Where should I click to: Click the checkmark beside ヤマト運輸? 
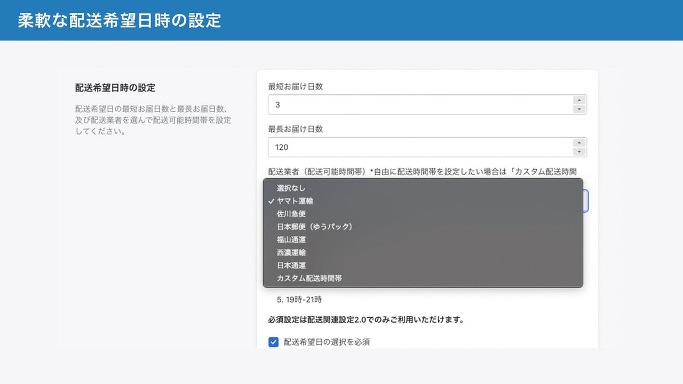pyautogui.click(x=272, y=201)
